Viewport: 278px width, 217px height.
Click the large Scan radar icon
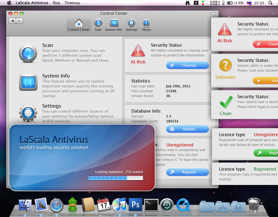pos(28,54)
